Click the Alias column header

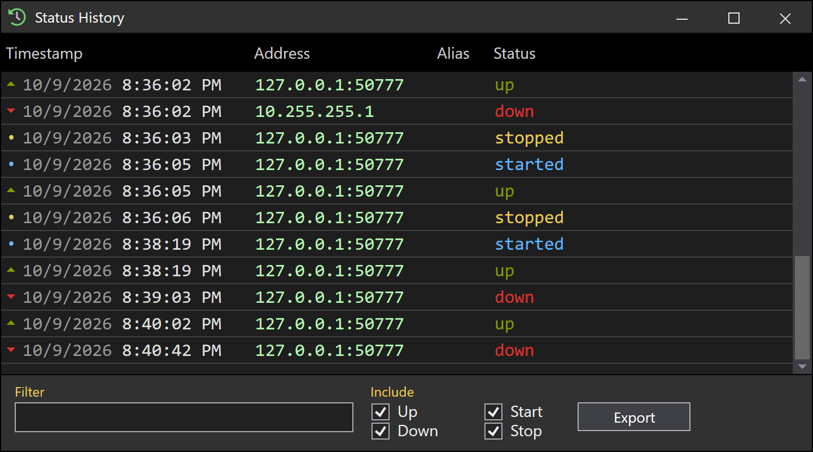point(453,54)
